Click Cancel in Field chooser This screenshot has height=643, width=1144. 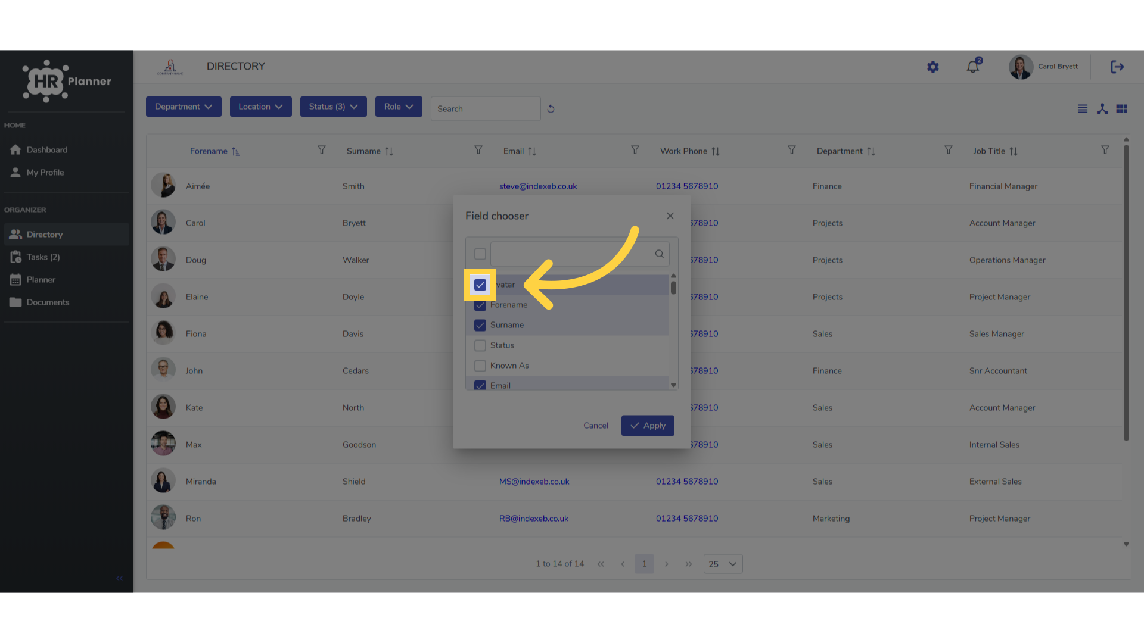click(596, 426)
